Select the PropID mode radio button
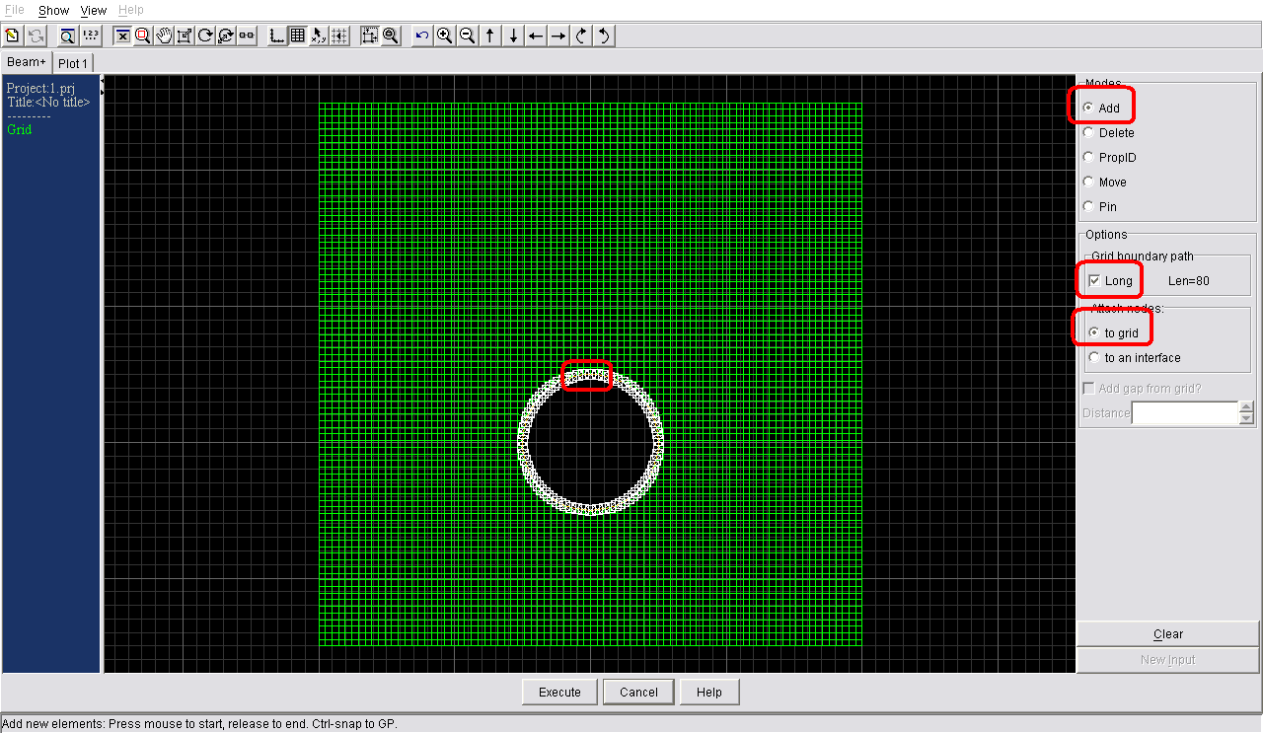Viewport: 1263px width, 733px height. pyautogui.click(x=1088, y=158)
